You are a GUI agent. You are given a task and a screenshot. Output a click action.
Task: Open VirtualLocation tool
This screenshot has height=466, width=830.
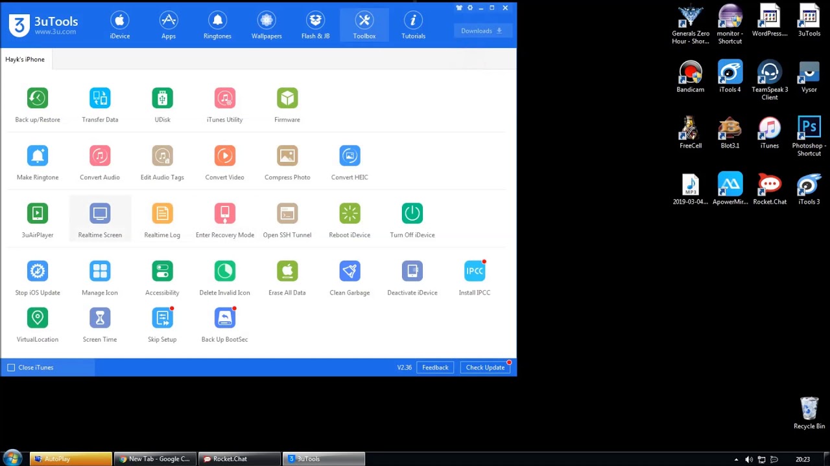pyautogui.click(x=37, y=326)
